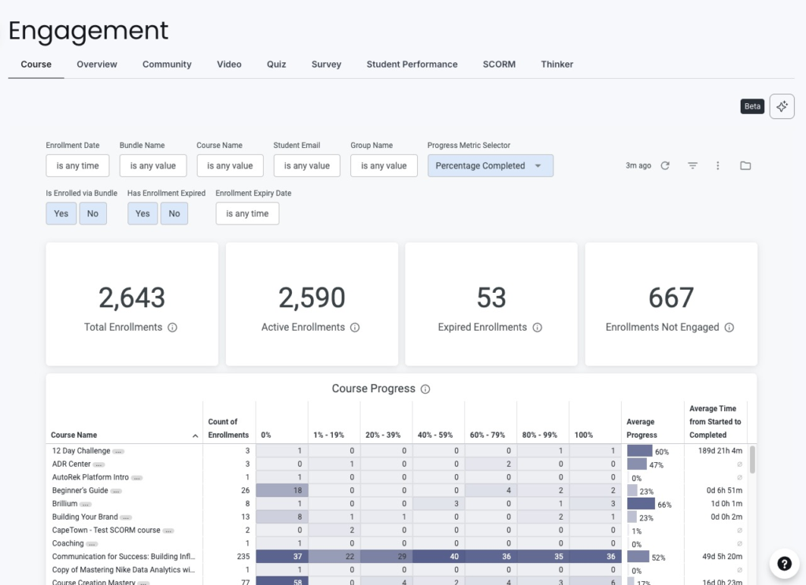Click ellipsis badge next to Brillium
Viewport: 806px width, 585px height.
coord(85,504)
